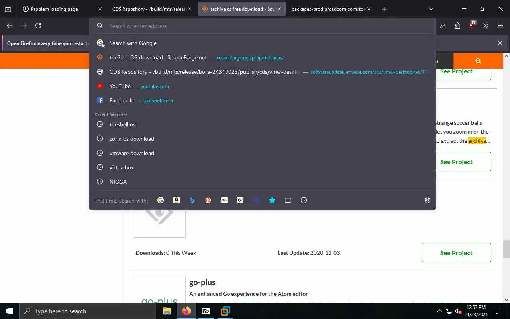Search this time with Google icon
The height and width of the screenshot is (319, 510).
point(161,200)
